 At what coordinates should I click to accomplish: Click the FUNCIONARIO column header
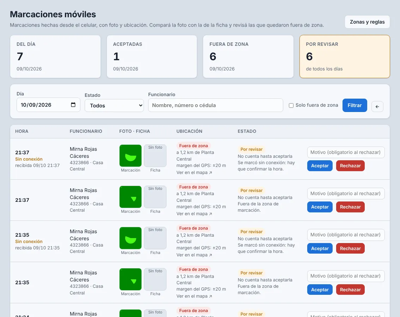tap(86, 131)
